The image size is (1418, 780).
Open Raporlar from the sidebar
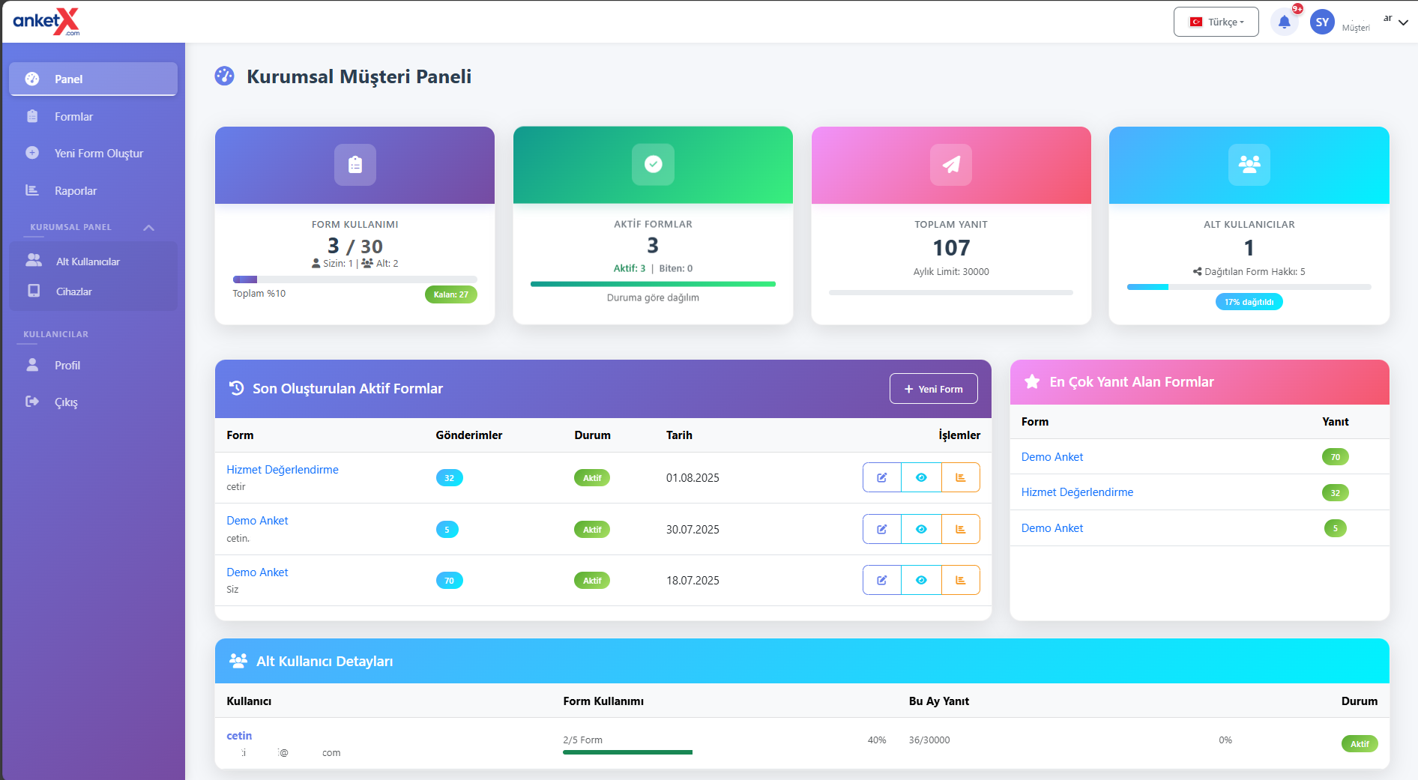pos(75,191)
